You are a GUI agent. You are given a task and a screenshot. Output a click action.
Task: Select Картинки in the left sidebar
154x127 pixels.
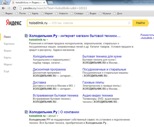click(x=9, y=44)
